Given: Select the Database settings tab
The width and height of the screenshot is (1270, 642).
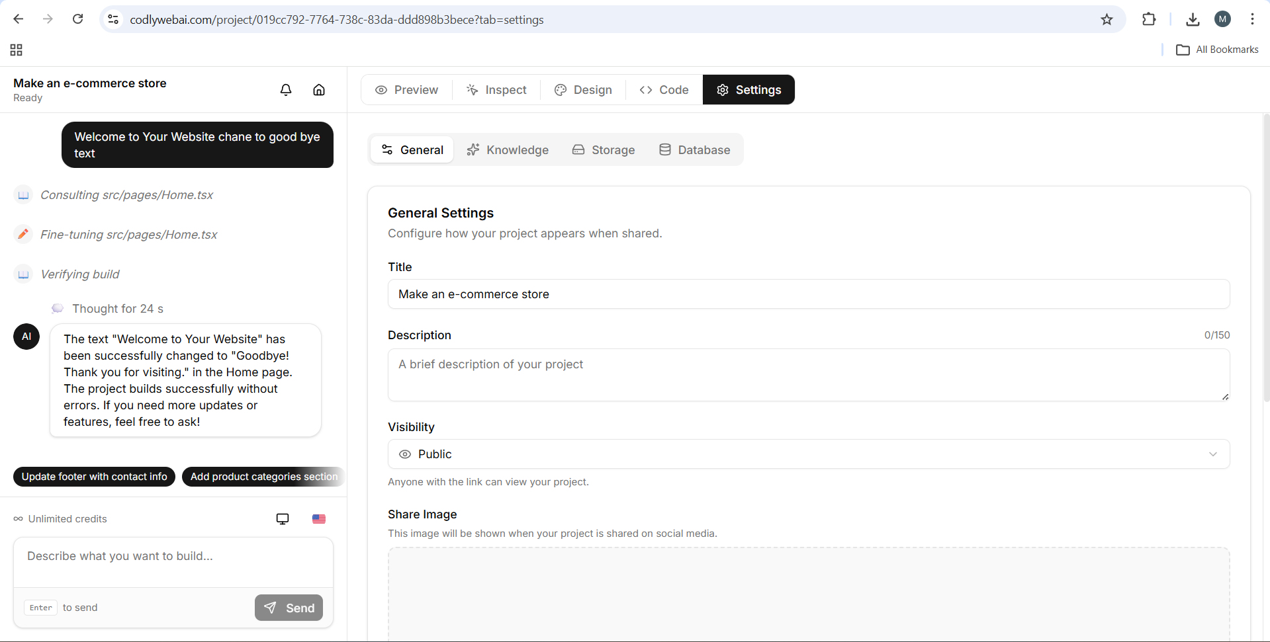Looking at the screenshot, I should pos(694,150).
